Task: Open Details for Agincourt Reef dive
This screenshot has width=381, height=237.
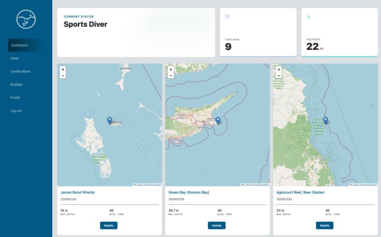Action: pos(325,225)
